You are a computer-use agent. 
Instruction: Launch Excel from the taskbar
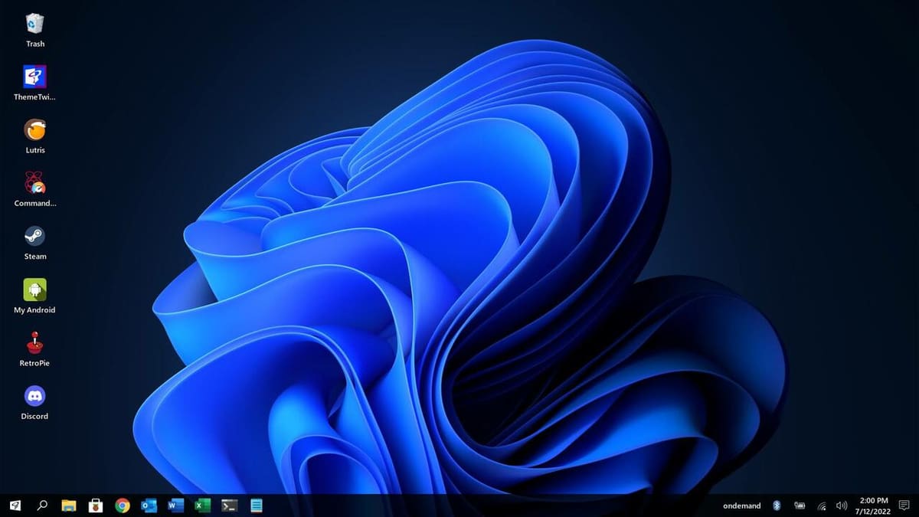(x=202, y=506)
